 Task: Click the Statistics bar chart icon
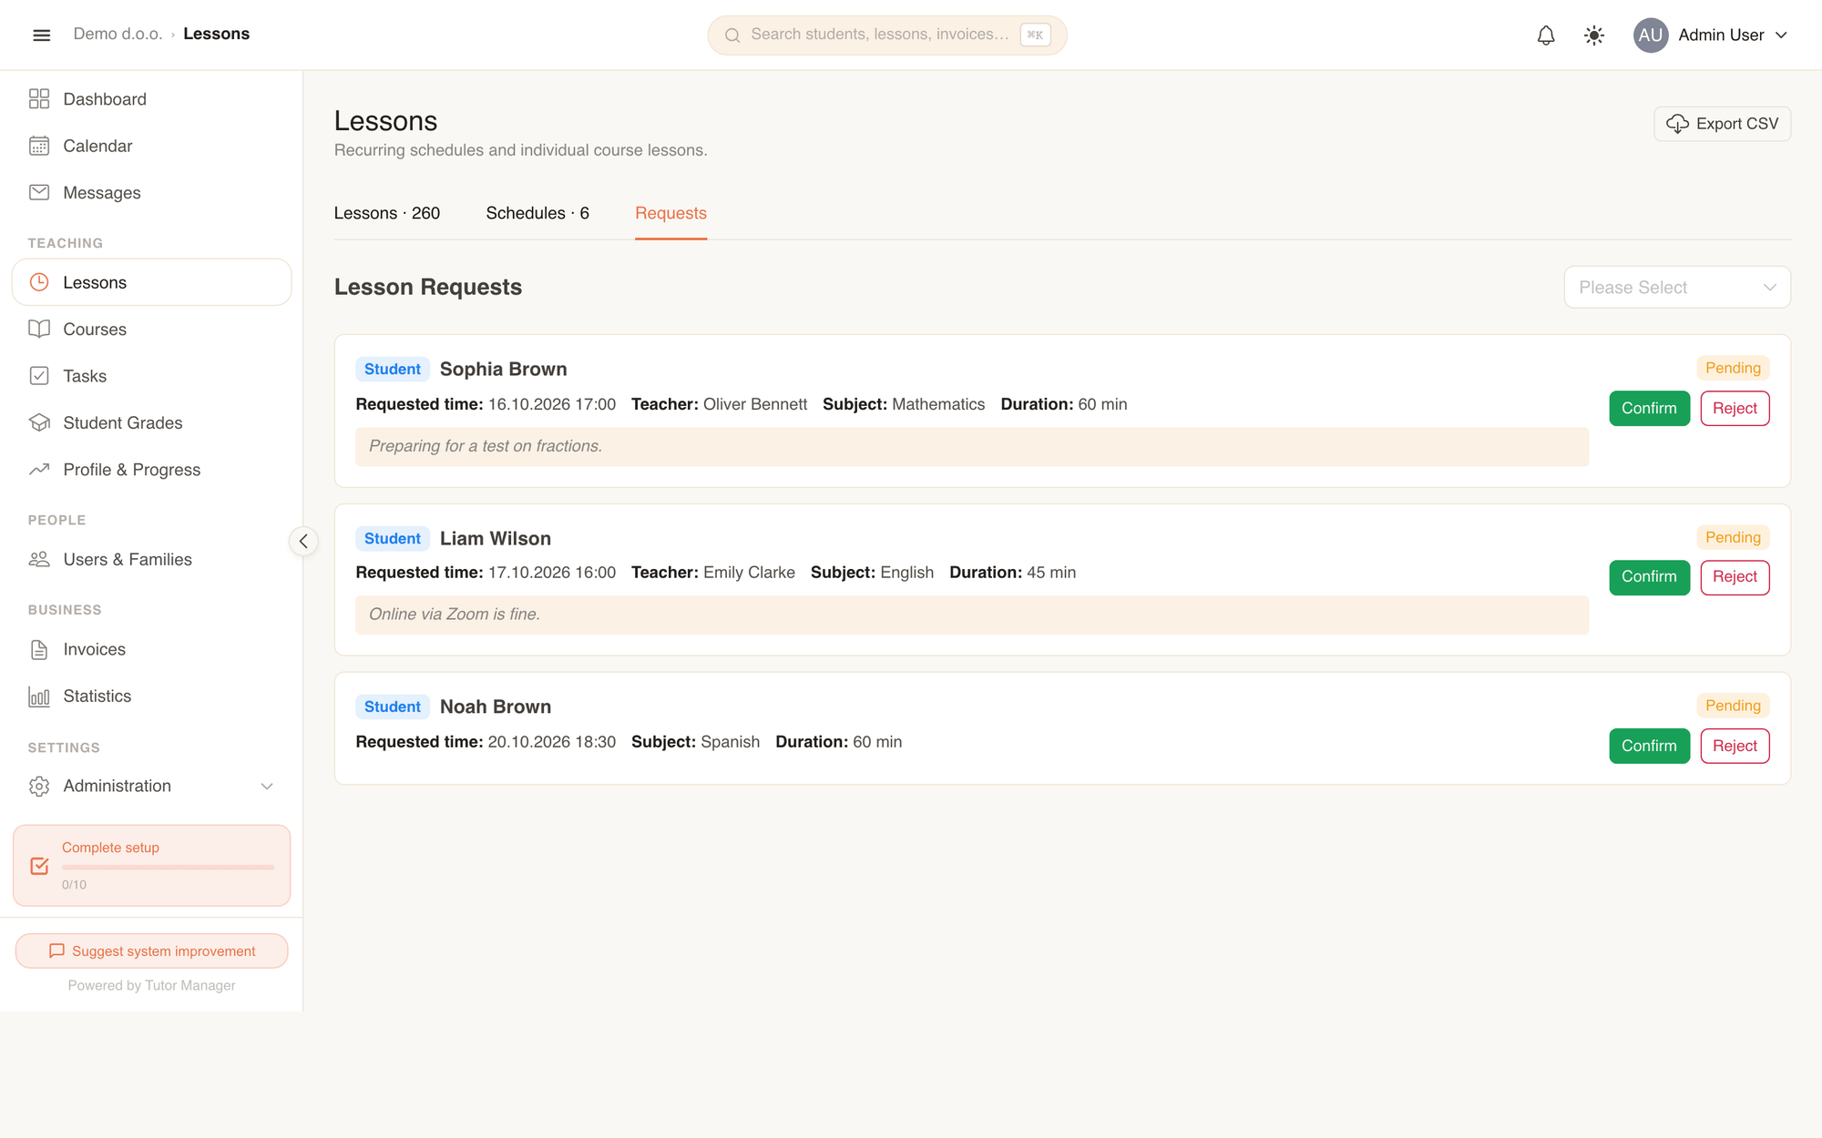[39, 696]
